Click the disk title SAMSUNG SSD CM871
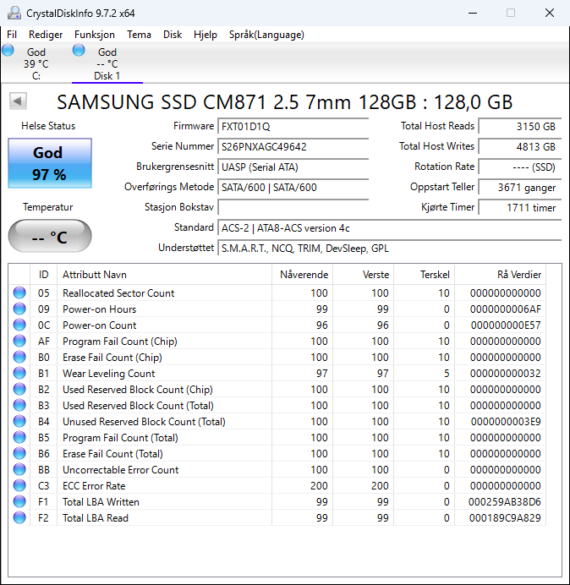This screenshot has width=570, height=585. [284, 101]
